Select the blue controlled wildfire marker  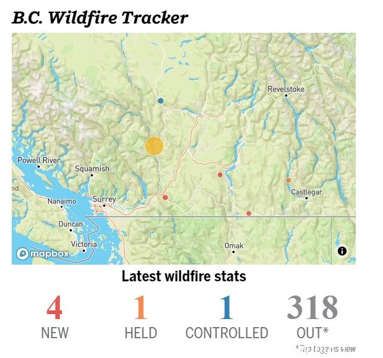click(x=160, y=101)
